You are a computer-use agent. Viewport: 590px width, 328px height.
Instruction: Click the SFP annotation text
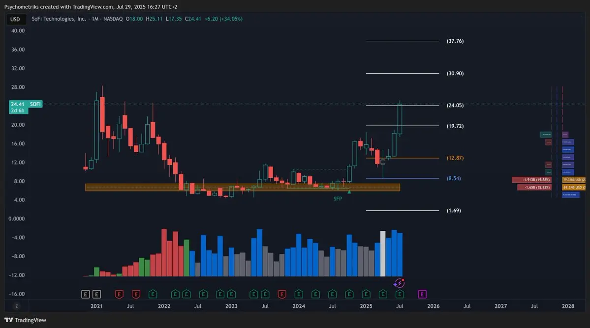(338, 198)
